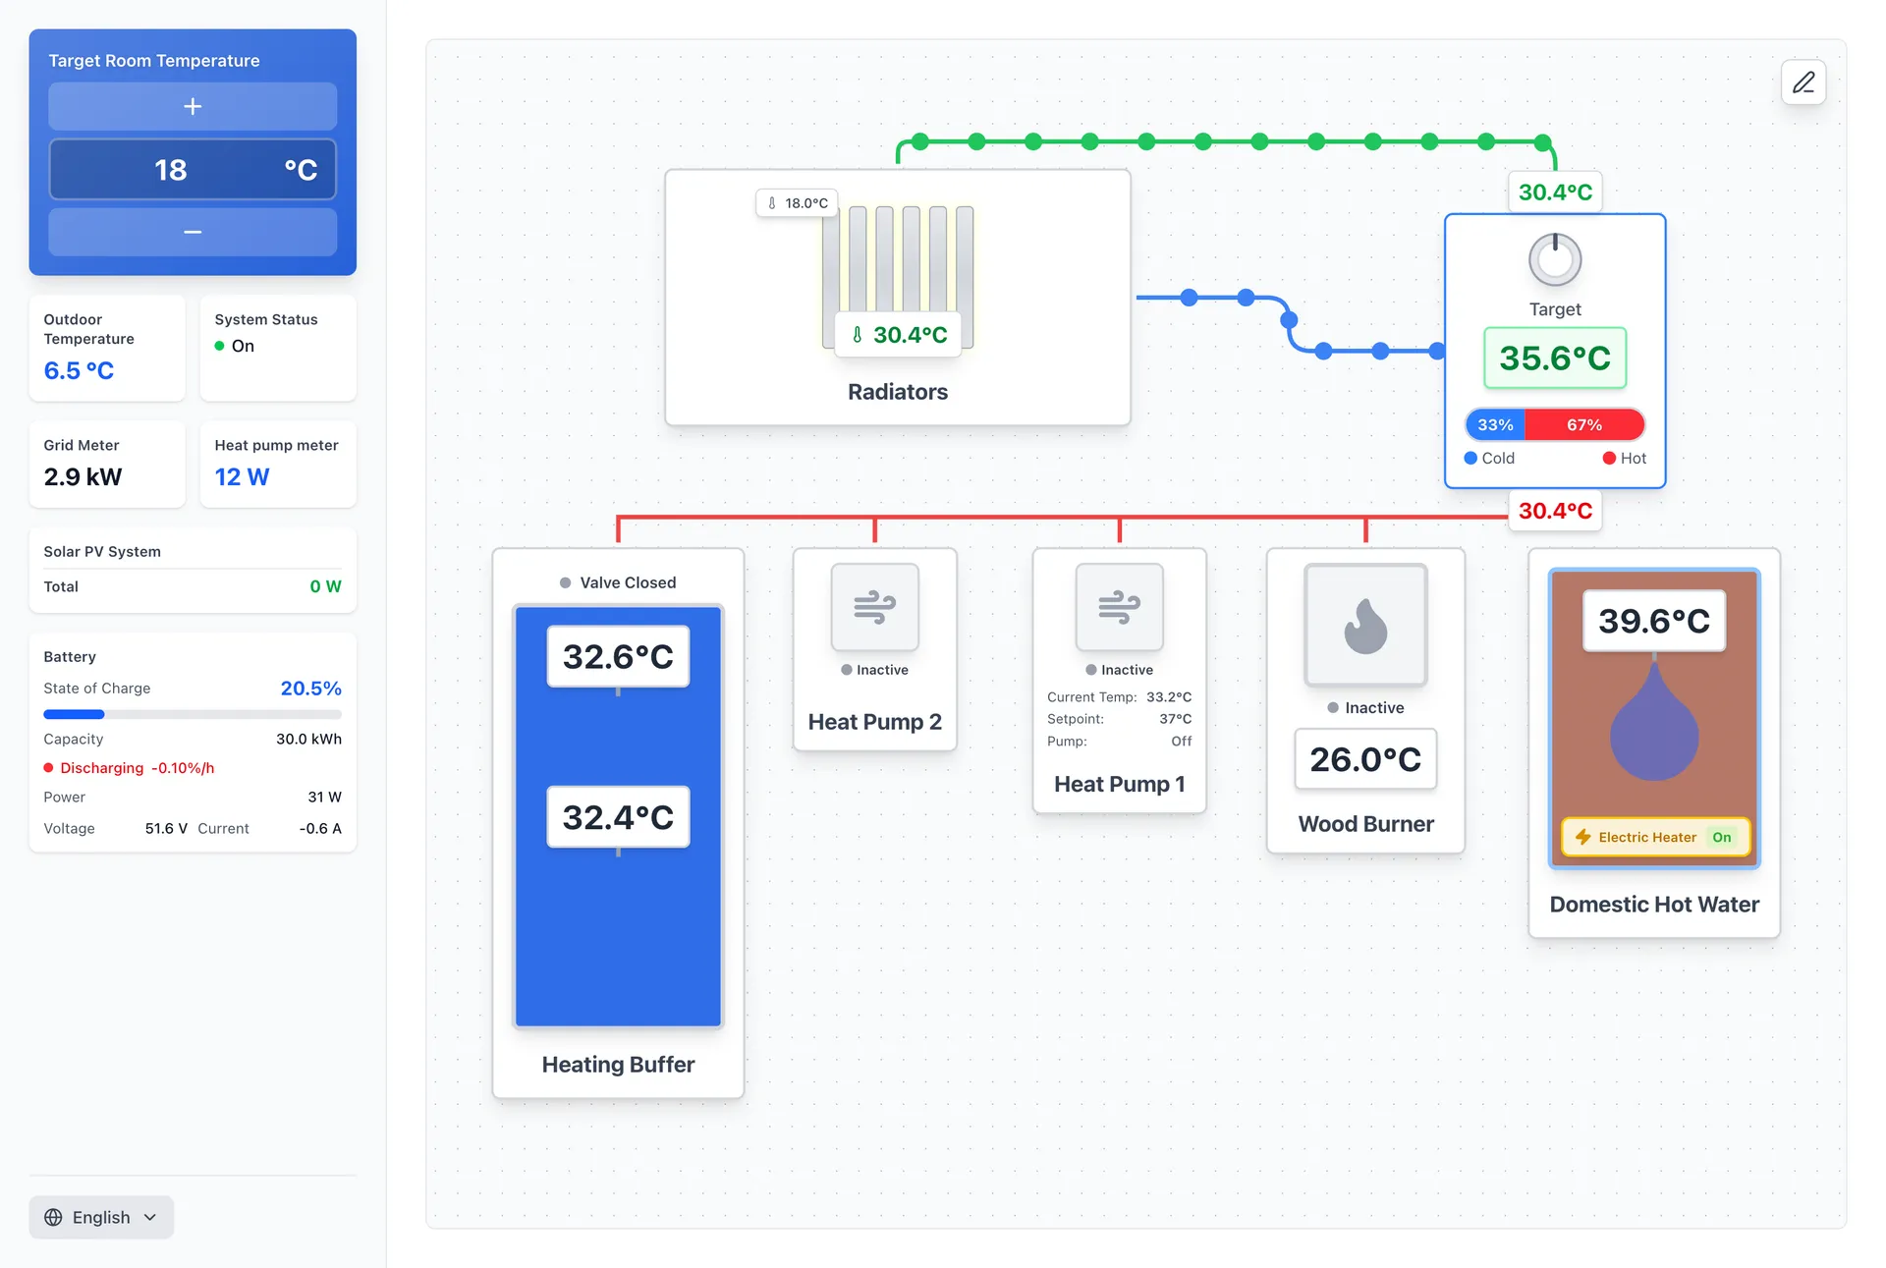Screen dimensions: 1886x1268
Task: Click the green 30.4°C flow temperature label
Action: [1555, 193]
